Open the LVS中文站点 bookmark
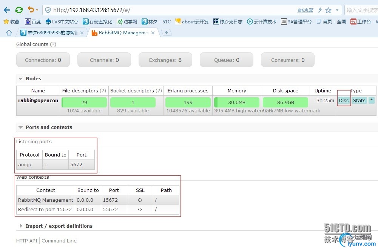Image resolution: width=378 pixels, height=250 pixels. click(62, 21)
